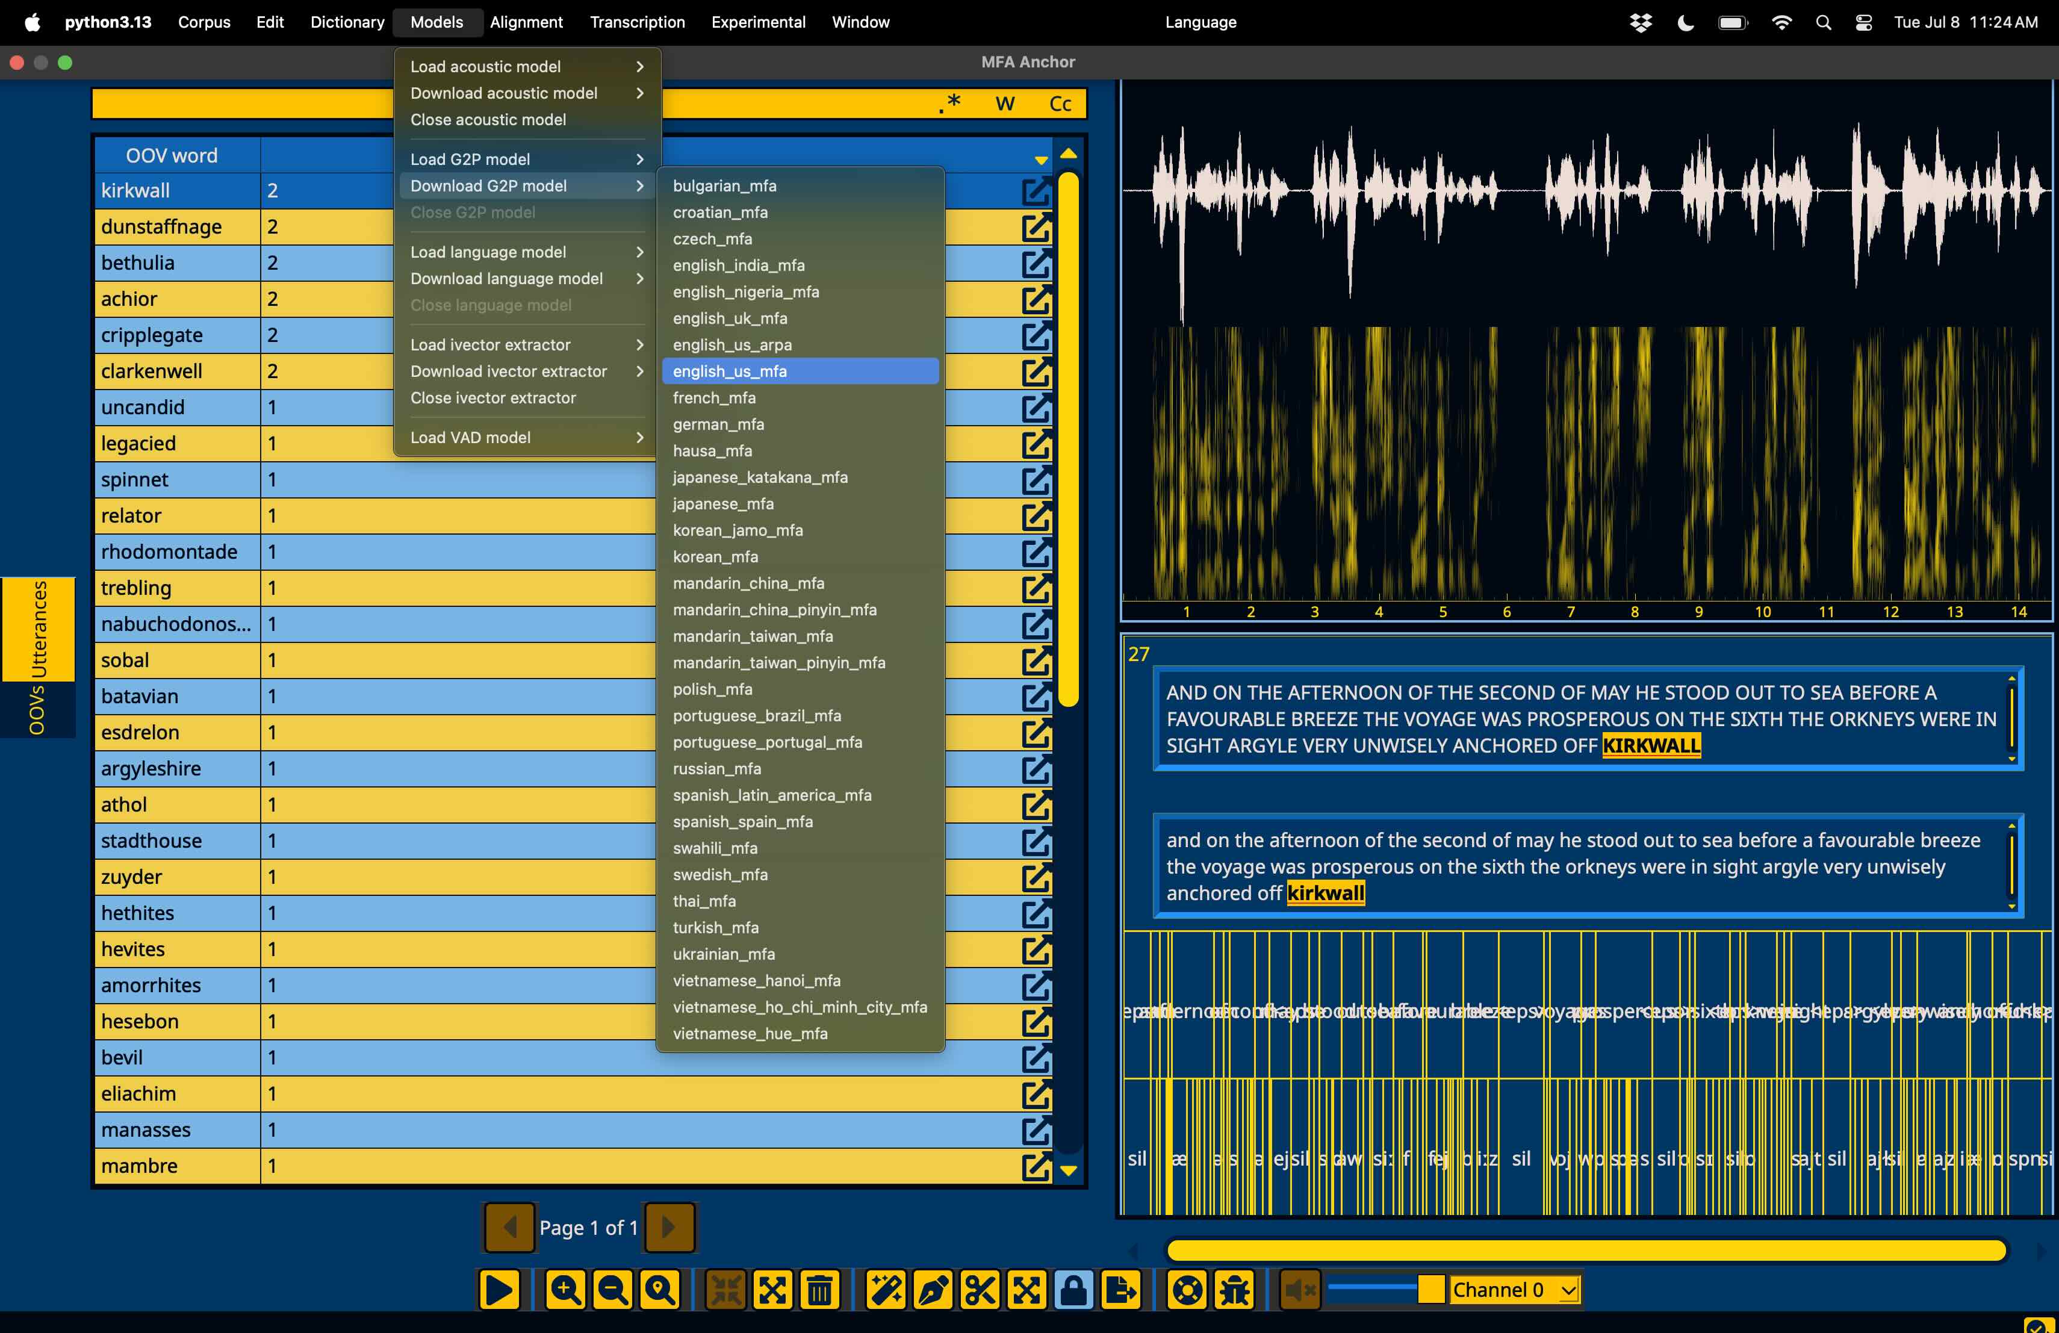This screenshot has width=2059, height=1333.
Task: Open the edit icon for achior row
Action: (x=1036, y=299)
